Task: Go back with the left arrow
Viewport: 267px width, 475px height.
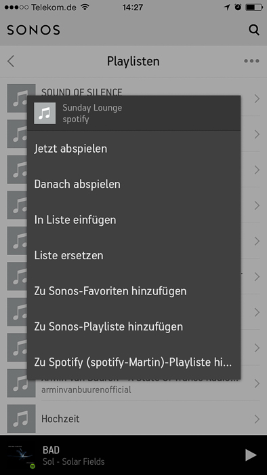Action: tap(11, 61)
